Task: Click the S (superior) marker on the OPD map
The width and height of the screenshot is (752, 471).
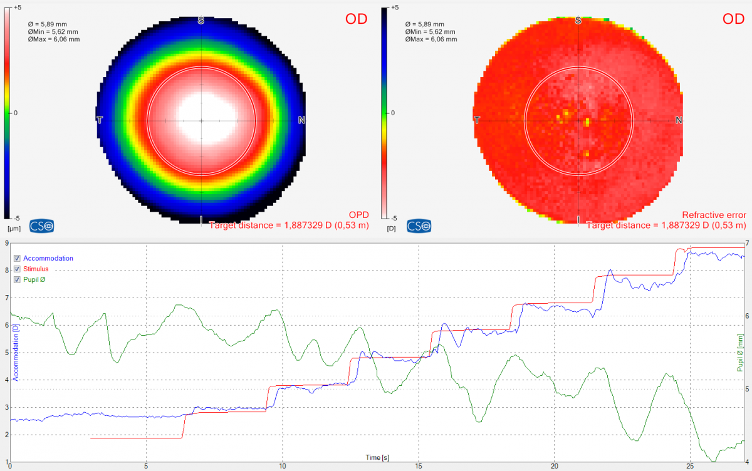Action: (201, 21)
